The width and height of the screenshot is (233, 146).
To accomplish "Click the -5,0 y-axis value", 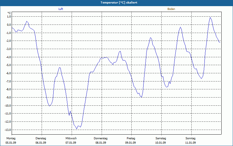I will [x=8, y=65].
